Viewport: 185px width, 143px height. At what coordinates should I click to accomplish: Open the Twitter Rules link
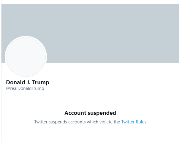click(x=134, y=122)
